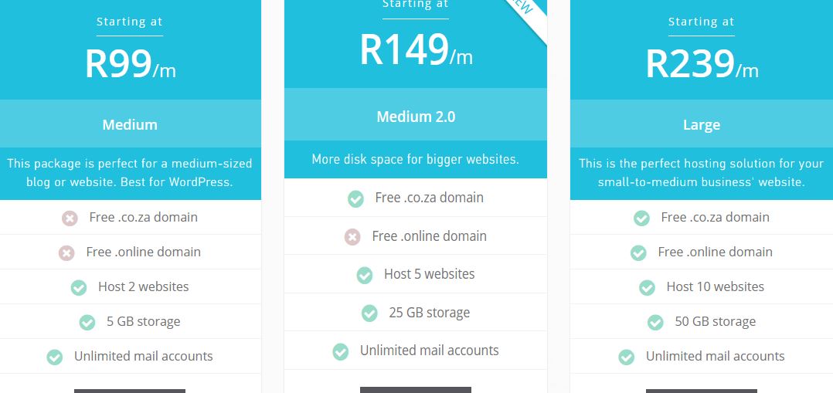
Task: Click the green check beside Large's .online domain
Action: tap(638, 253)
